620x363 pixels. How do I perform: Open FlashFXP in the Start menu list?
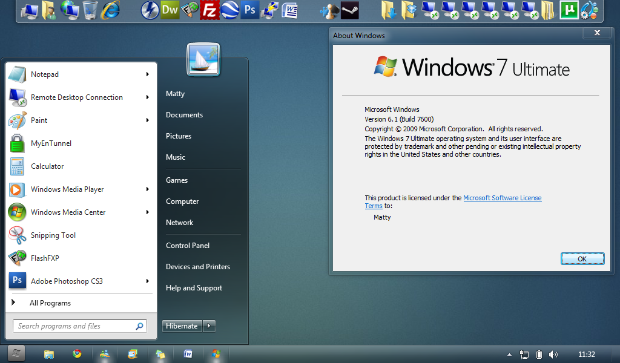81,258
